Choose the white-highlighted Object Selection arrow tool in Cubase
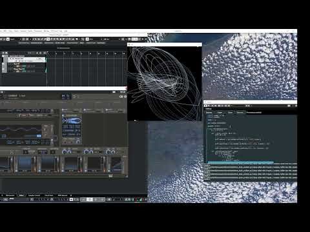The width and height of the screenshot is (310, 232). pyautogui.click(x=48, y=39)
